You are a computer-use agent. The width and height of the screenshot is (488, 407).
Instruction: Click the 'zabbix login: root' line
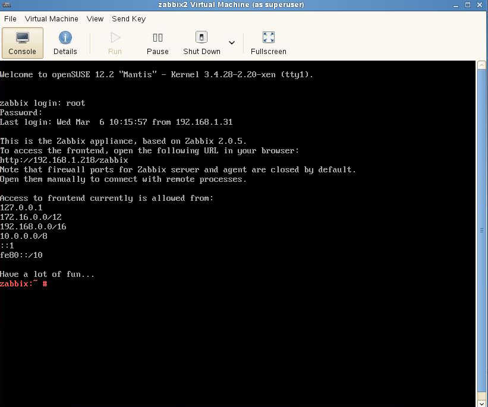click(x=43, y=103)
